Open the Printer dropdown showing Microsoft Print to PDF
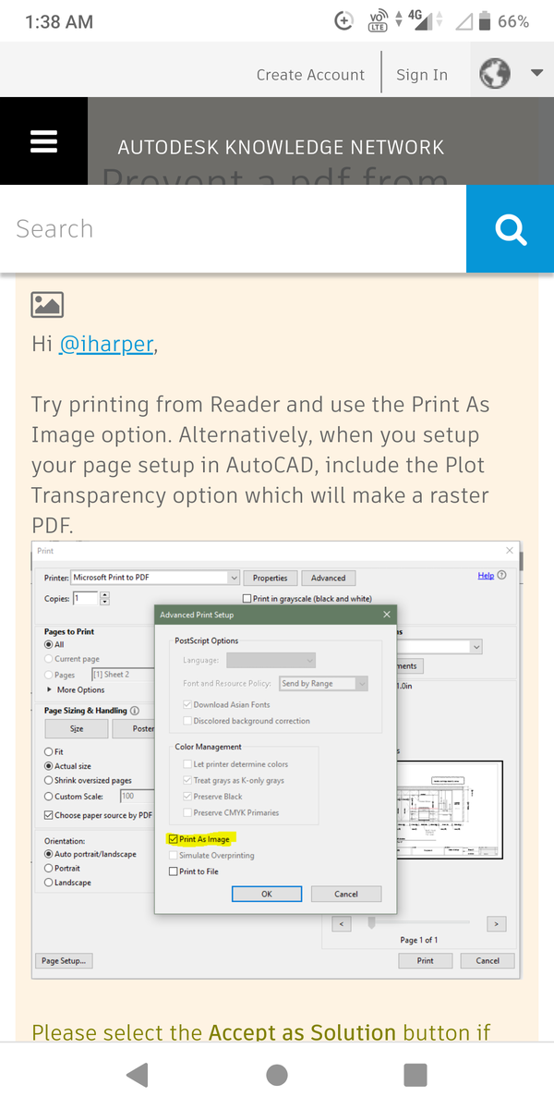This screenshot has height=1109, width=554. [x=156, y=578]
